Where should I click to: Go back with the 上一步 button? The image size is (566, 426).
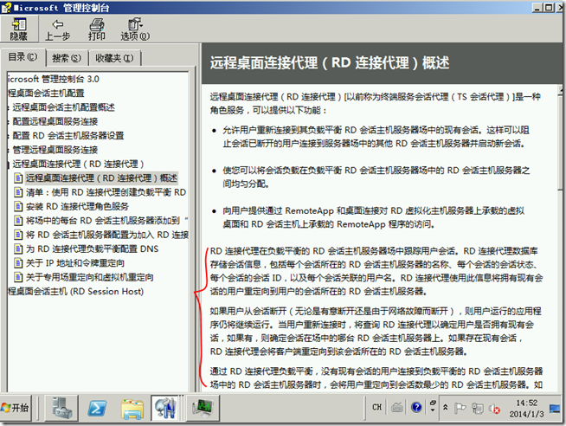pos(57,30)
